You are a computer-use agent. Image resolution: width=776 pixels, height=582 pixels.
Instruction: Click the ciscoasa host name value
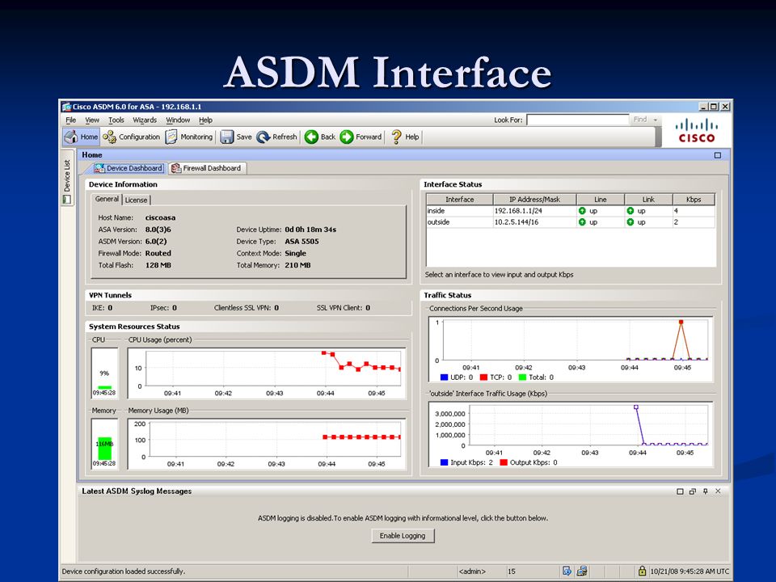160,217
